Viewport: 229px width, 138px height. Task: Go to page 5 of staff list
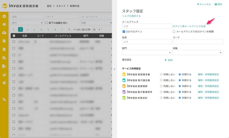48,29
